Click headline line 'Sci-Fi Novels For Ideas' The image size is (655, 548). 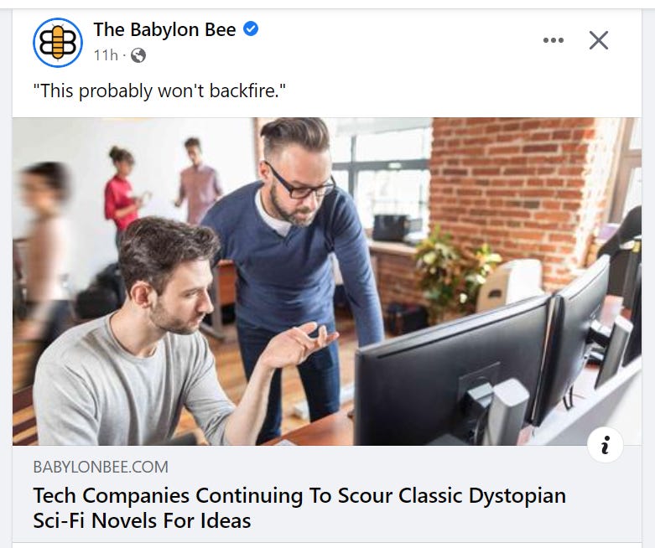142,520
